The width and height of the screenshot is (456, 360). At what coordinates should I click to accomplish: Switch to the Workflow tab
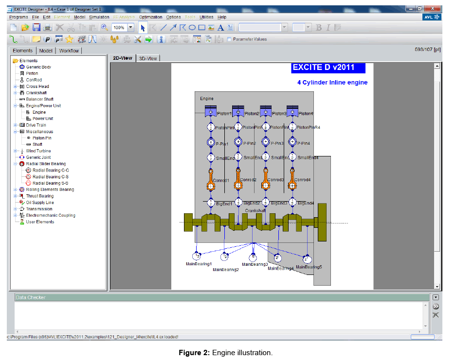point(69,51)
